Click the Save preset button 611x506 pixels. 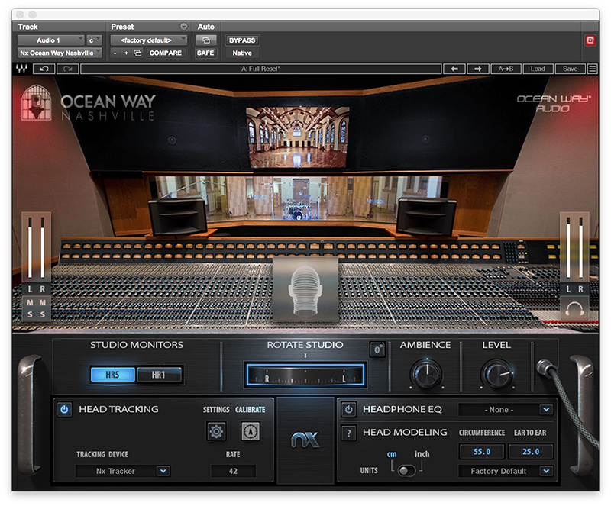pyautogui.click(x=570, y=69)
